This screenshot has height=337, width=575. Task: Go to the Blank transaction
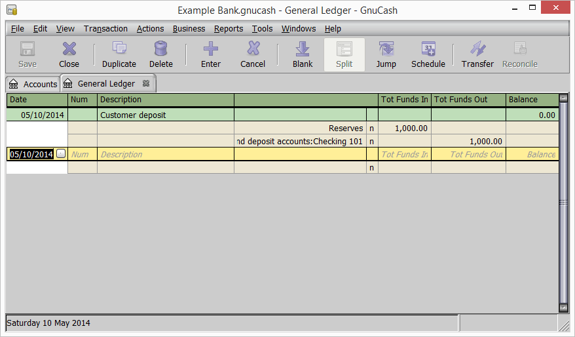303,54
